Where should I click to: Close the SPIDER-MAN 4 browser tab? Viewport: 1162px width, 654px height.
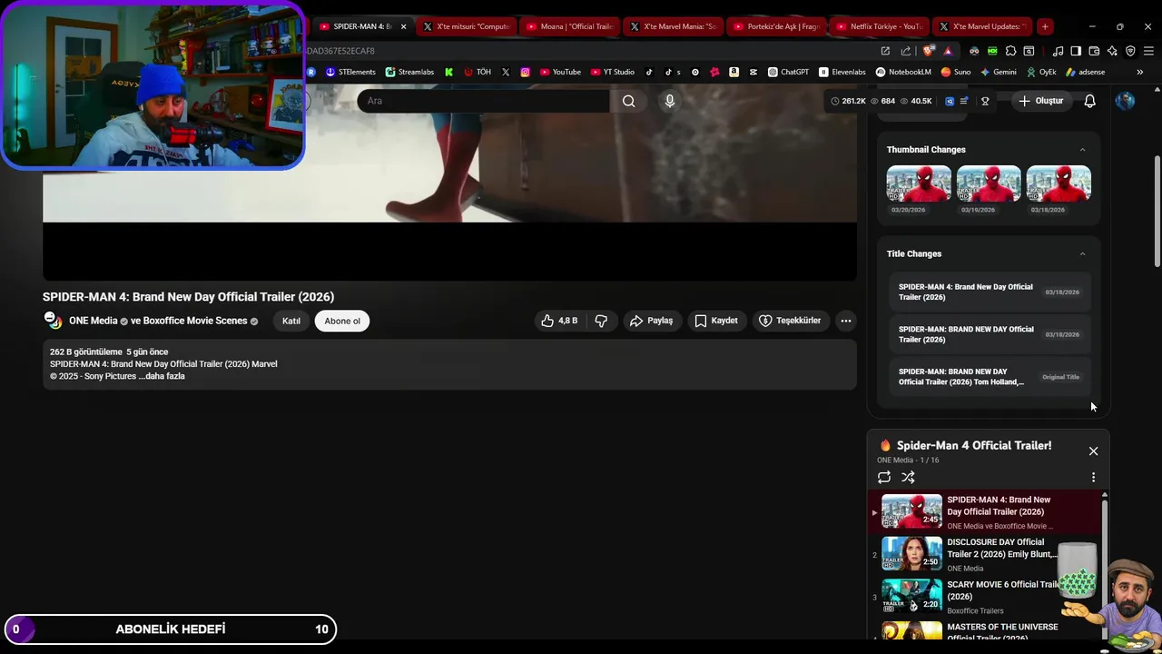[403, 26]
